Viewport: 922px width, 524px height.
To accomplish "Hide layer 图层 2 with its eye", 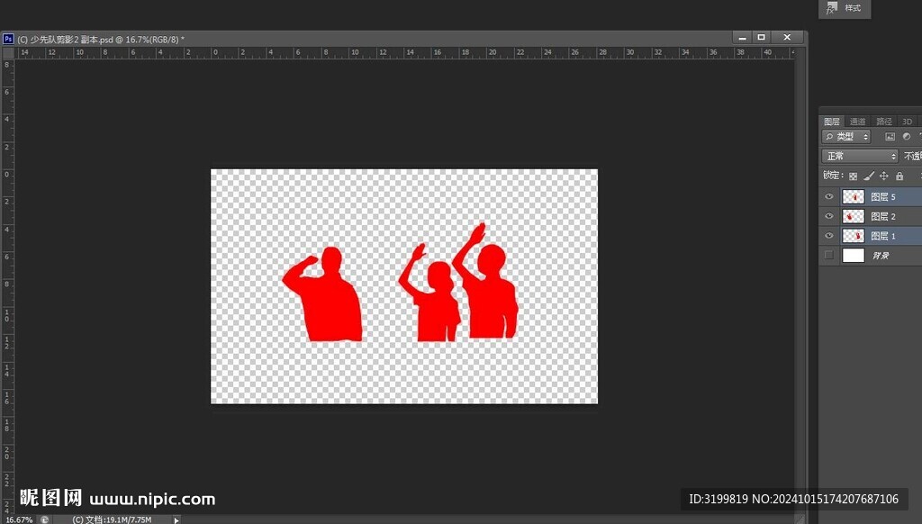I will tap(829, 216).
